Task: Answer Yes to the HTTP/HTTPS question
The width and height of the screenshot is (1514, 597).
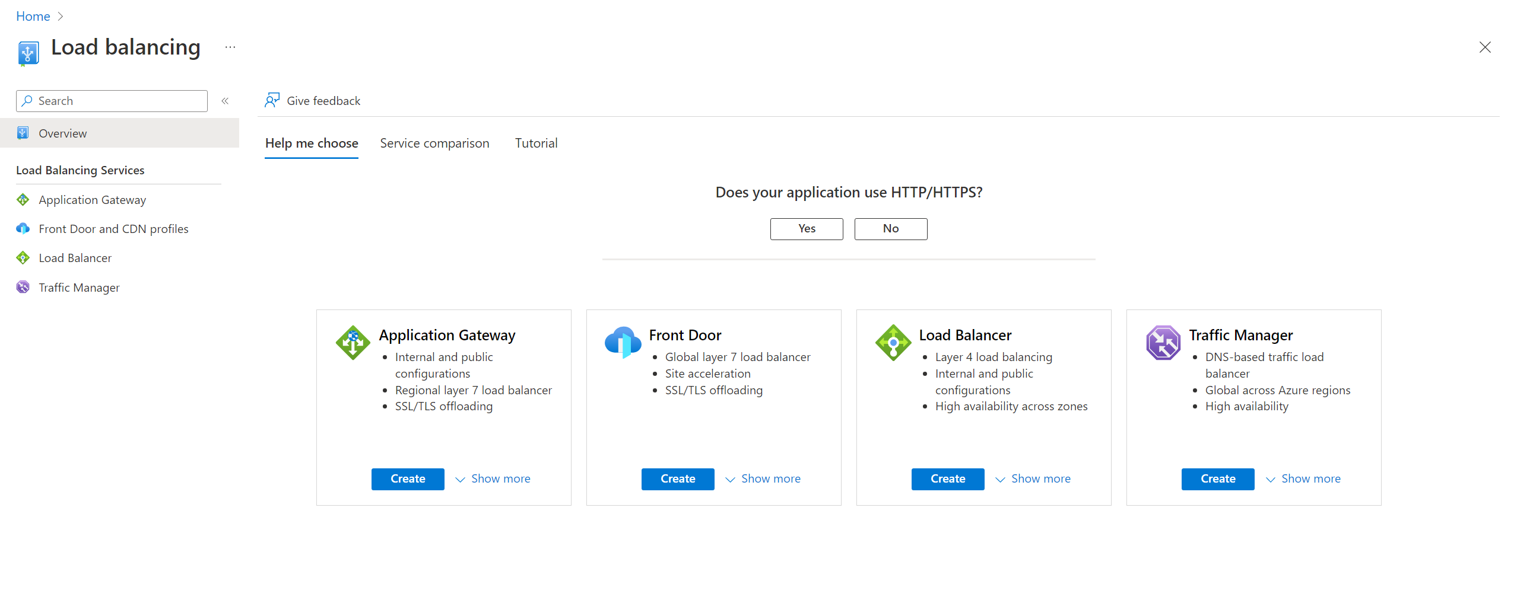Action: (807, 229)
